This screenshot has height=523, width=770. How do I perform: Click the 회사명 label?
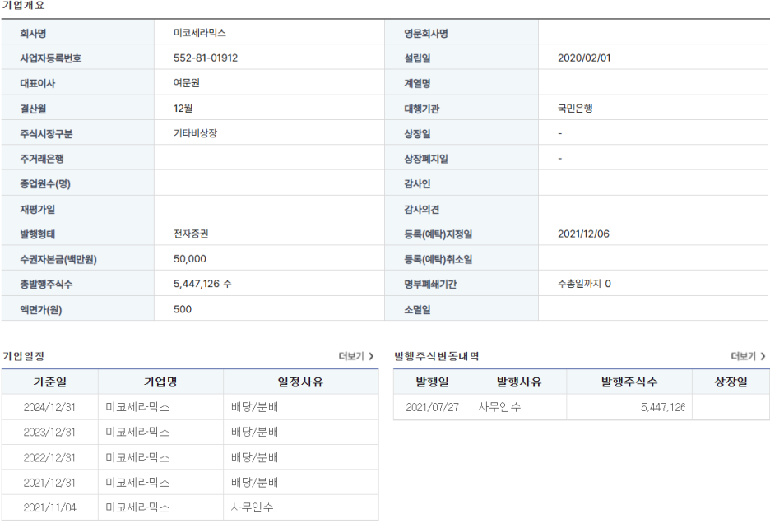coord(32,34)
